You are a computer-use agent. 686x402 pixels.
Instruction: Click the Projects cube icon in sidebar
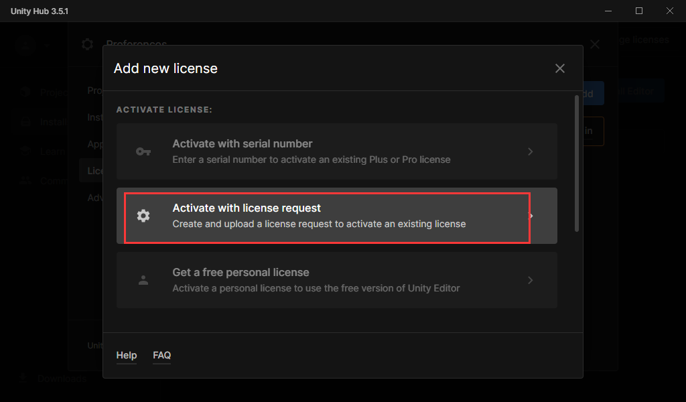(25, 92)
